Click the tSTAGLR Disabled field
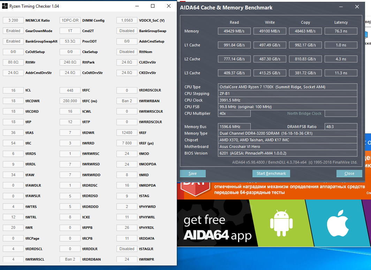371x270 pixels. tap(127, 249)
